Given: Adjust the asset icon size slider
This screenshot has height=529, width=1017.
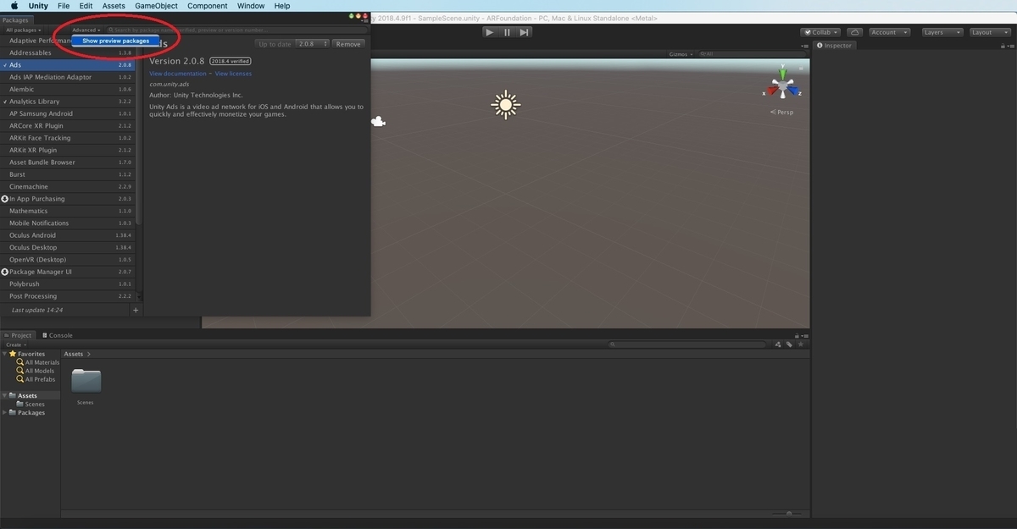Looking at the screenshot, I should [x=788, y=513].
